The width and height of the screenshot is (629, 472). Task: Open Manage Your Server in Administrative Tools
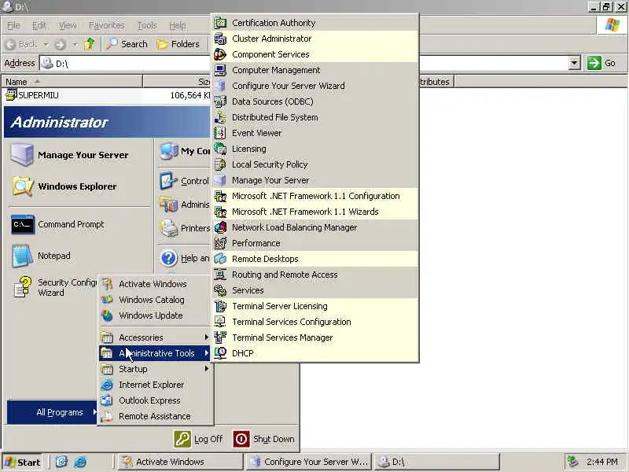pos(315,180)
